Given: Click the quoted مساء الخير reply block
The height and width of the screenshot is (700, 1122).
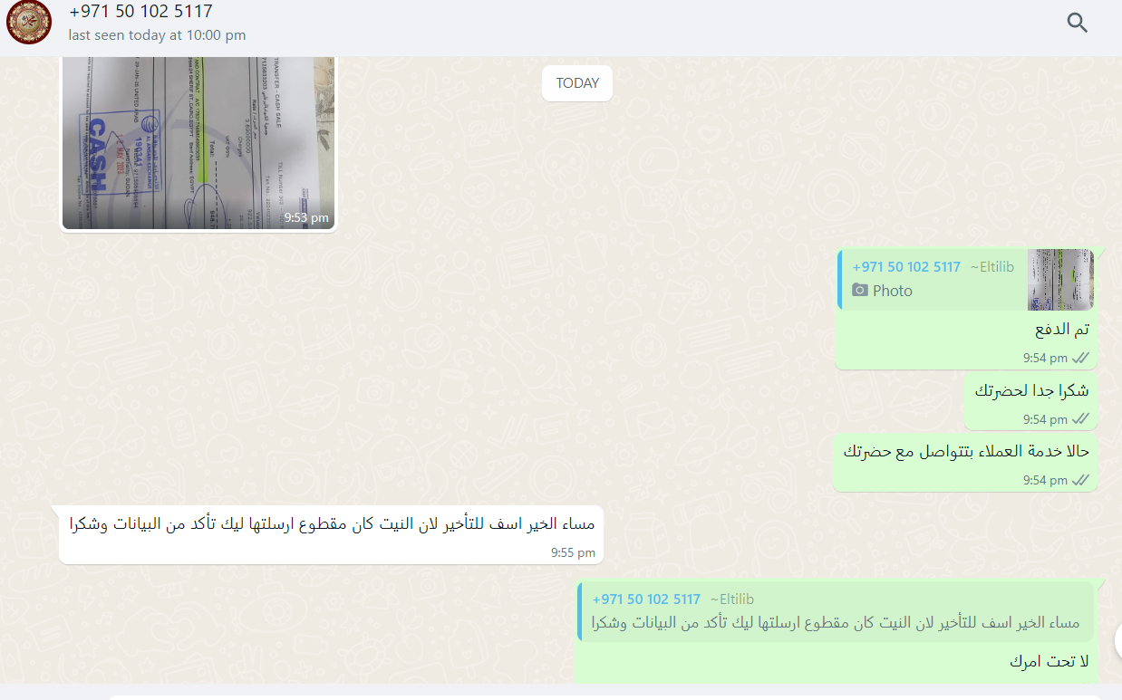Looking at the screenshot, I should [x=836, y=611].
